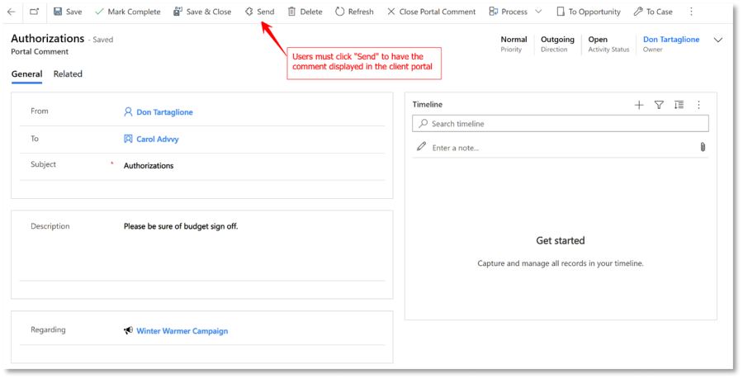The width and height of the screenshot is (743, 379).
Task: Switch to the Related tab
Action: 68,74
